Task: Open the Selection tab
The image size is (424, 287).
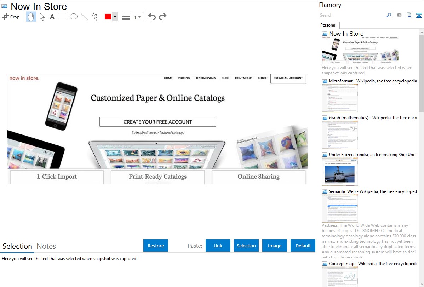Action: click(x=17, y=246)
